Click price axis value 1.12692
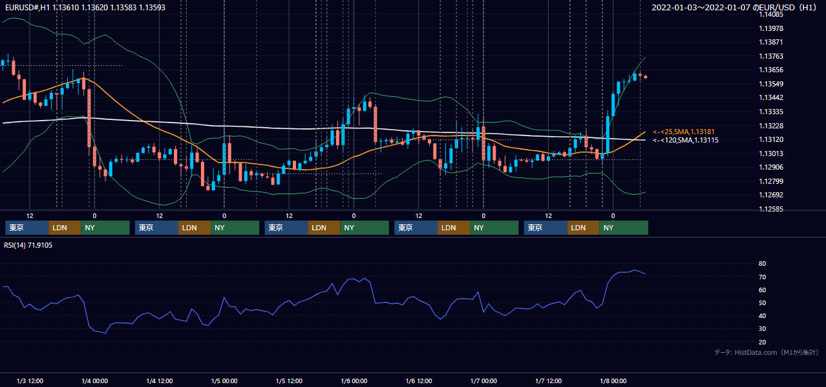 770,195
